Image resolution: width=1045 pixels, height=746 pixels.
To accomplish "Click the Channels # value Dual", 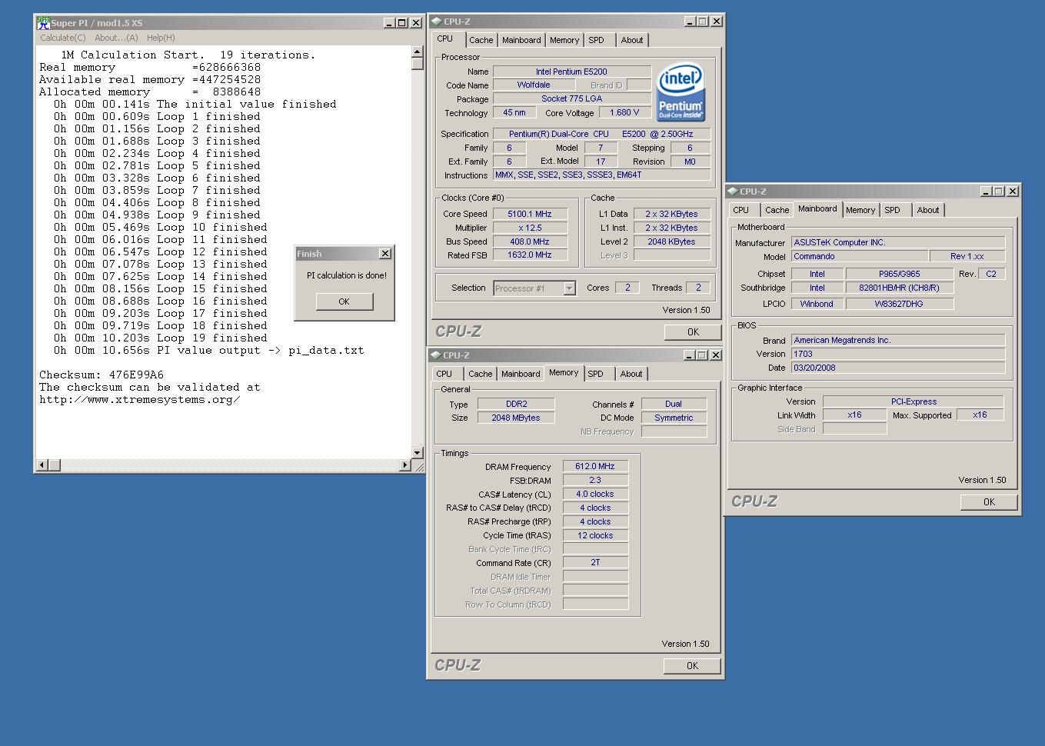I will click(674, 404).
